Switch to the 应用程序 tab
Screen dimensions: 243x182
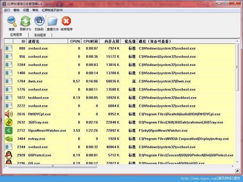(16, 35)
